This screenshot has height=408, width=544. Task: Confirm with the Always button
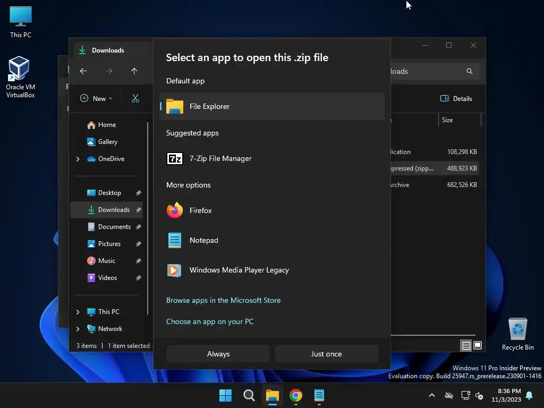click(218, 354)
